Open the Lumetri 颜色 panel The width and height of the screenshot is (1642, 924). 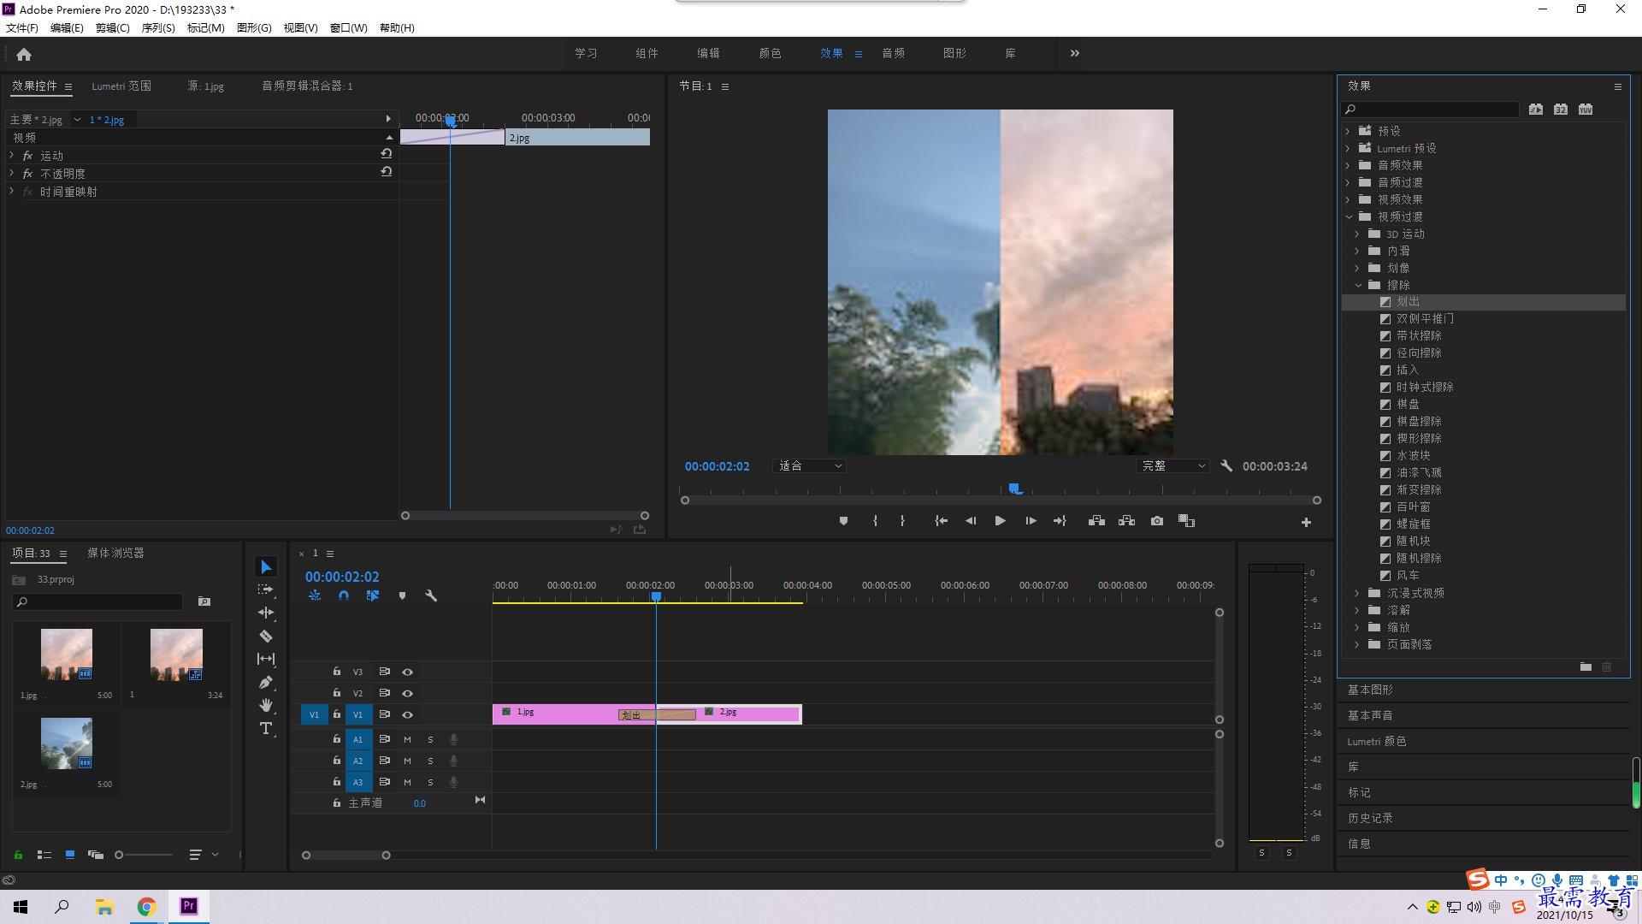tap(1377, 742)
